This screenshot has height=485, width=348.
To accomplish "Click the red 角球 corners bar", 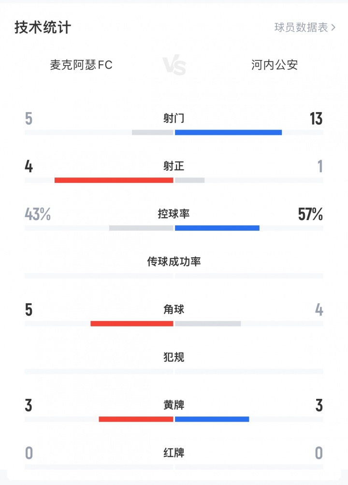I will pos(131,323).
